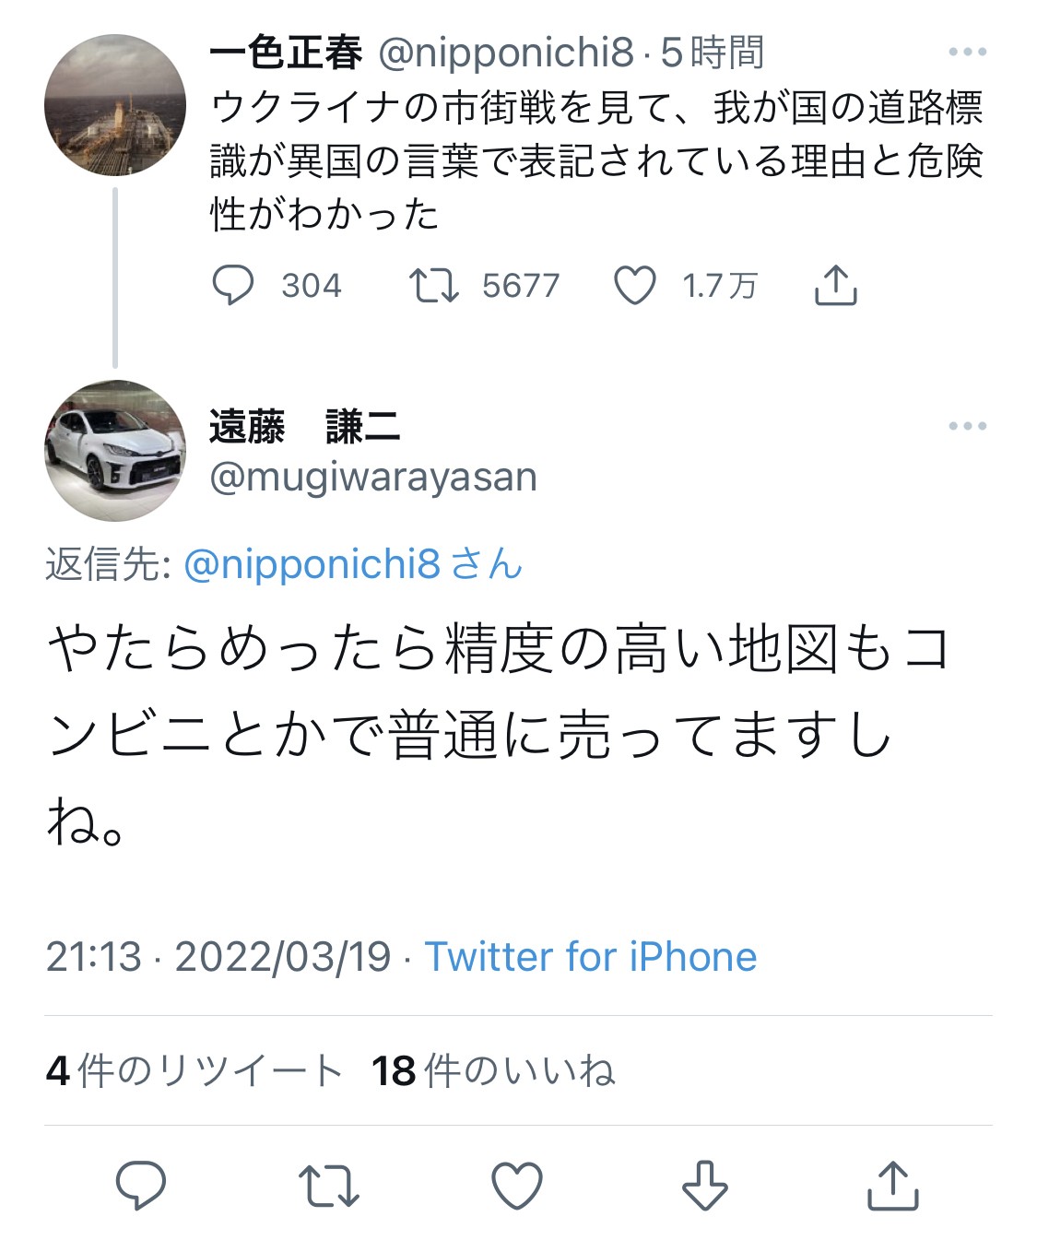
Task: Share the original tweet via share icon
Action: click(x=835, y=285)
